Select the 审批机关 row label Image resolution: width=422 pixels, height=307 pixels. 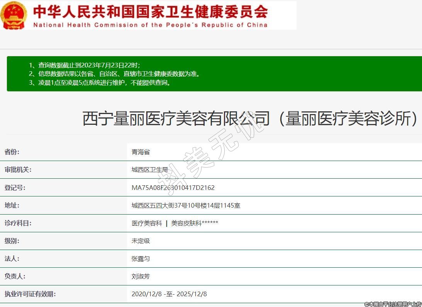click(x=18, y=170)
